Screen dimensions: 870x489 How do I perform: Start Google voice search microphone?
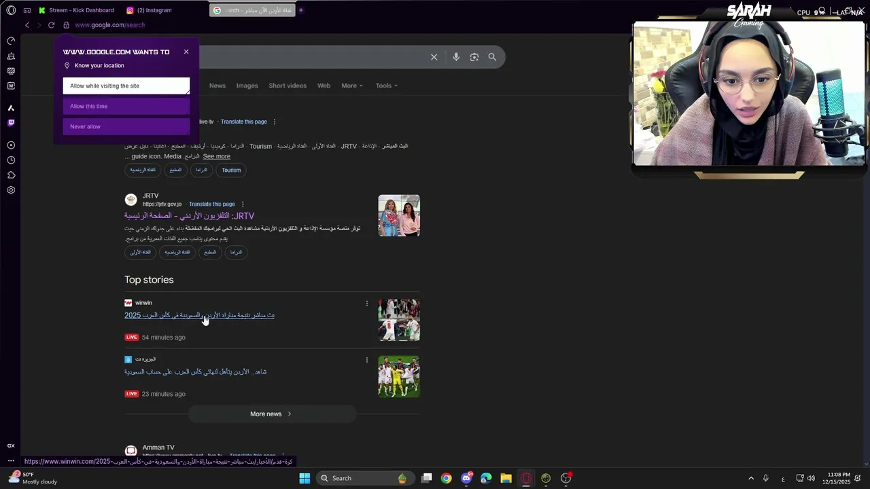456,57
